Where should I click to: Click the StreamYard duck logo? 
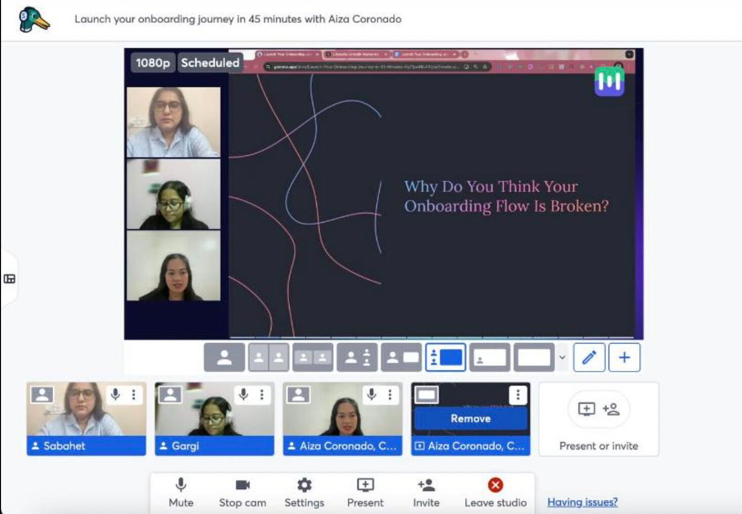(34, 20)
